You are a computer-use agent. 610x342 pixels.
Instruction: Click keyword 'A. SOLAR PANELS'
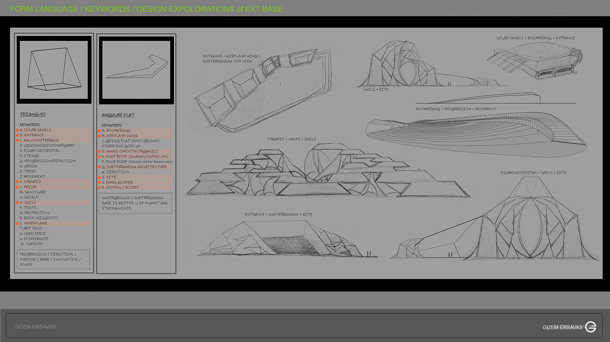[x=35, y=130]
